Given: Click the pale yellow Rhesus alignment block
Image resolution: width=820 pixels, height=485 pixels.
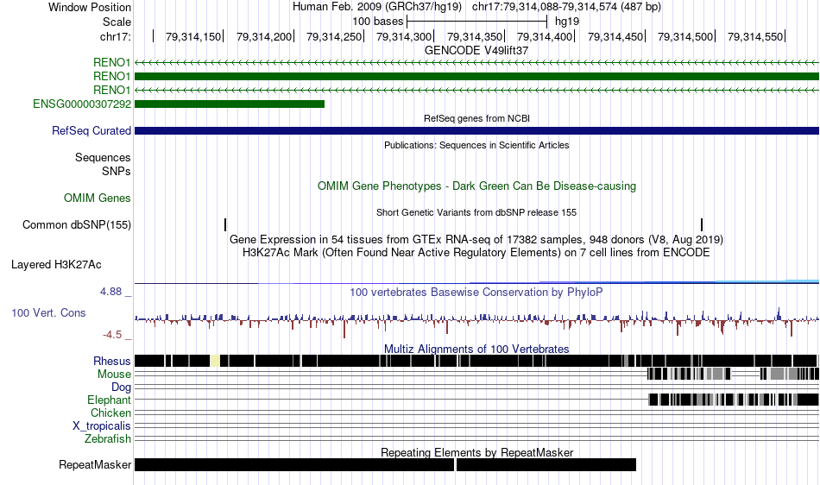Looking at the screenshot, I should [215, 361].
